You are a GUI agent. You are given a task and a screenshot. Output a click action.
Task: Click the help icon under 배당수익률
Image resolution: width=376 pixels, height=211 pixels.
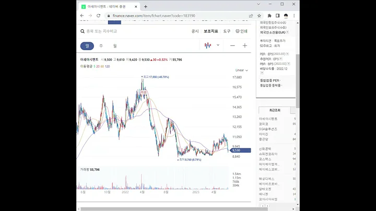(x=262, y=73)
